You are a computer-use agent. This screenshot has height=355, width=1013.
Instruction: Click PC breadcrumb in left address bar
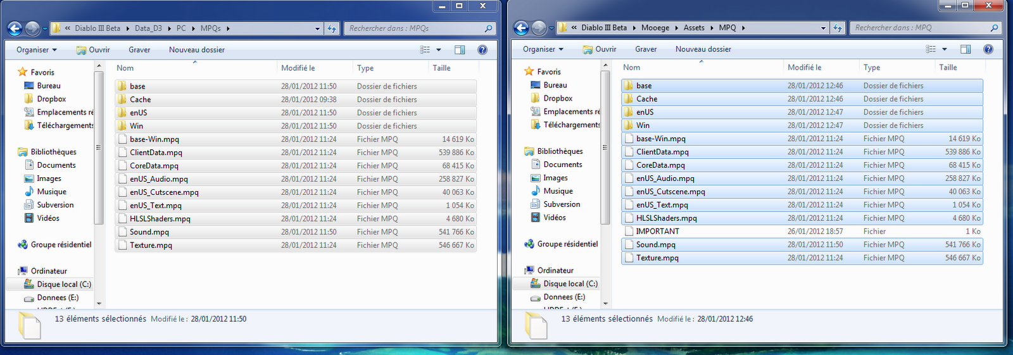(181, 28)
